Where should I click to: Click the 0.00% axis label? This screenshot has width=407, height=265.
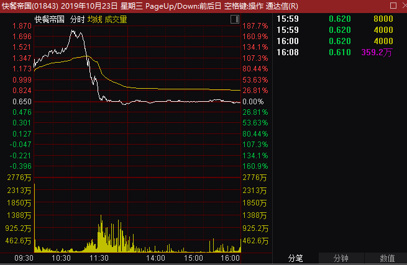coord(253,102)
